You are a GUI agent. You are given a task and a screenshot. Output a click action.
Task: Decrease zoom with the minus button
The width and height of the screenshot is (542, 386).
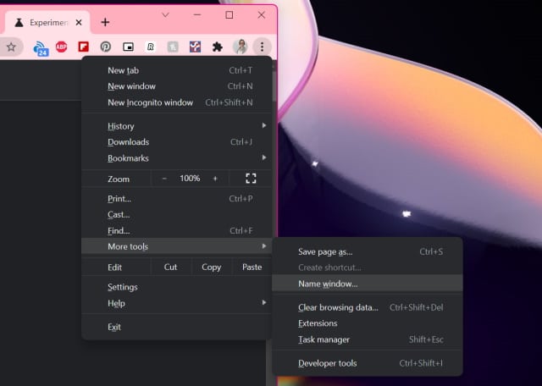tap(164, 179)
